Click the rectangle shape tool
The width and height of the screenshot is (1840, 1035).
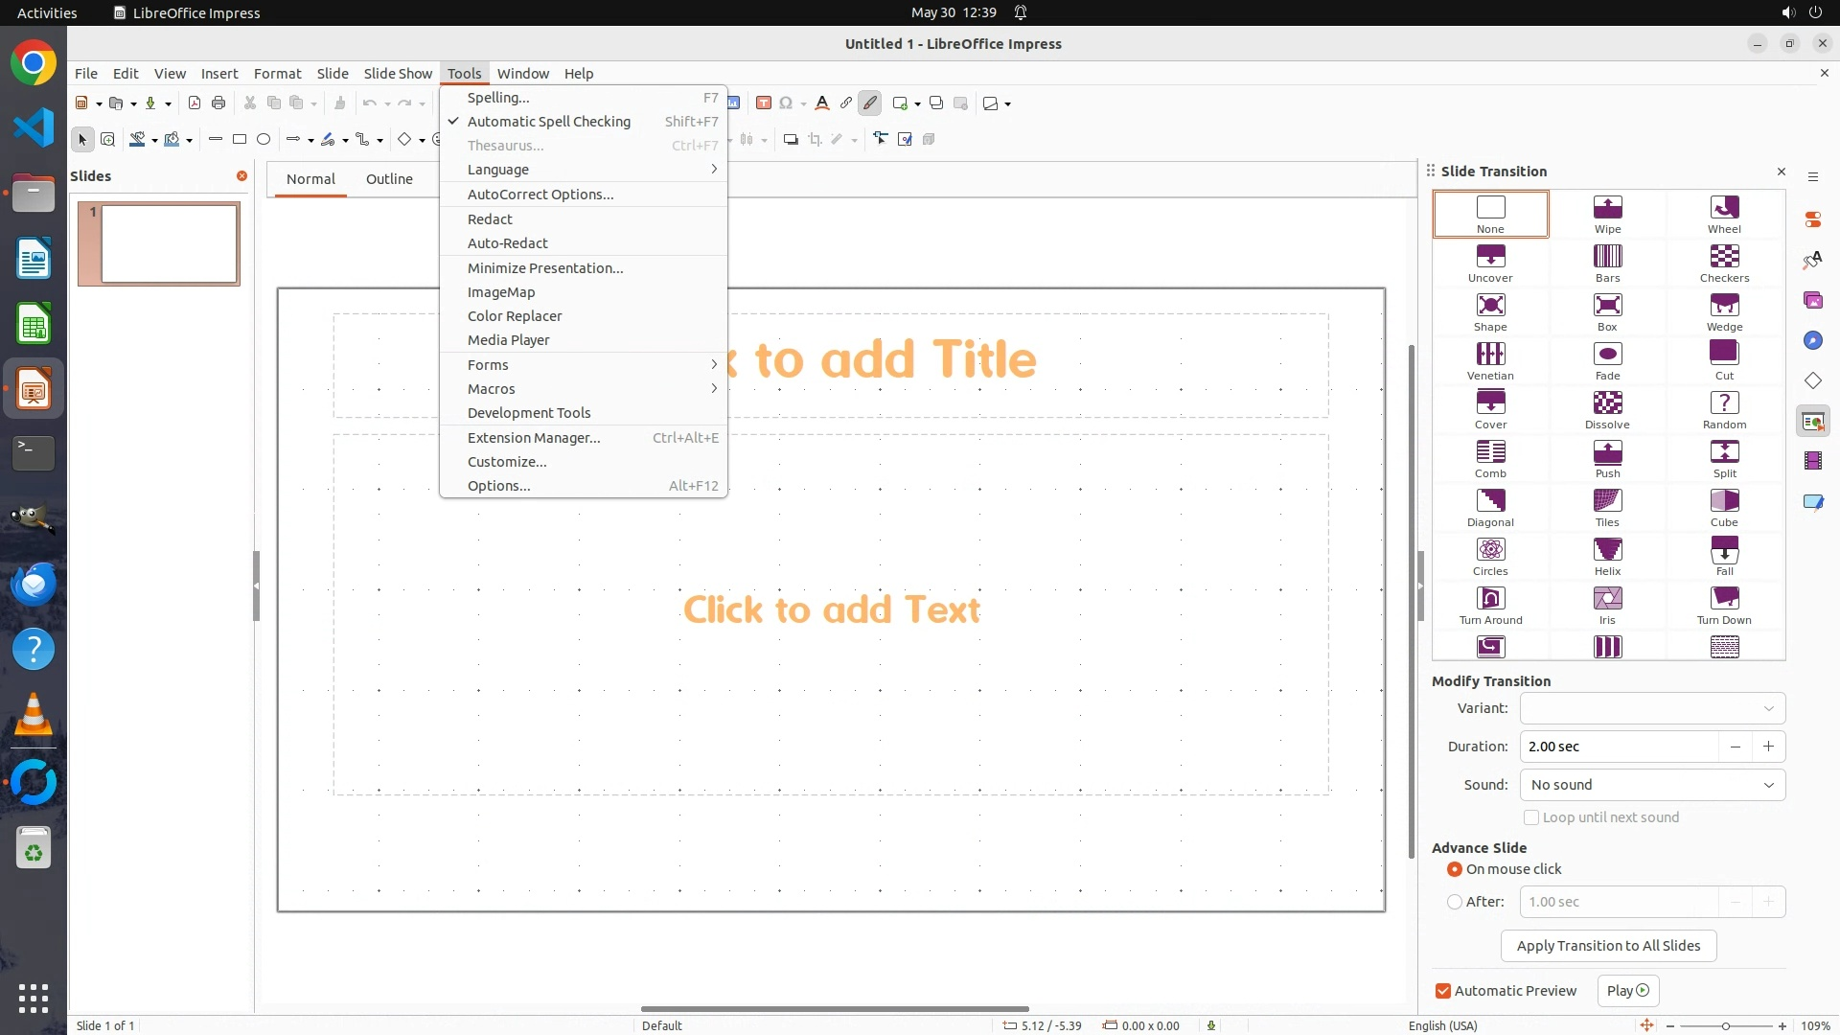(x=240, y=140)
